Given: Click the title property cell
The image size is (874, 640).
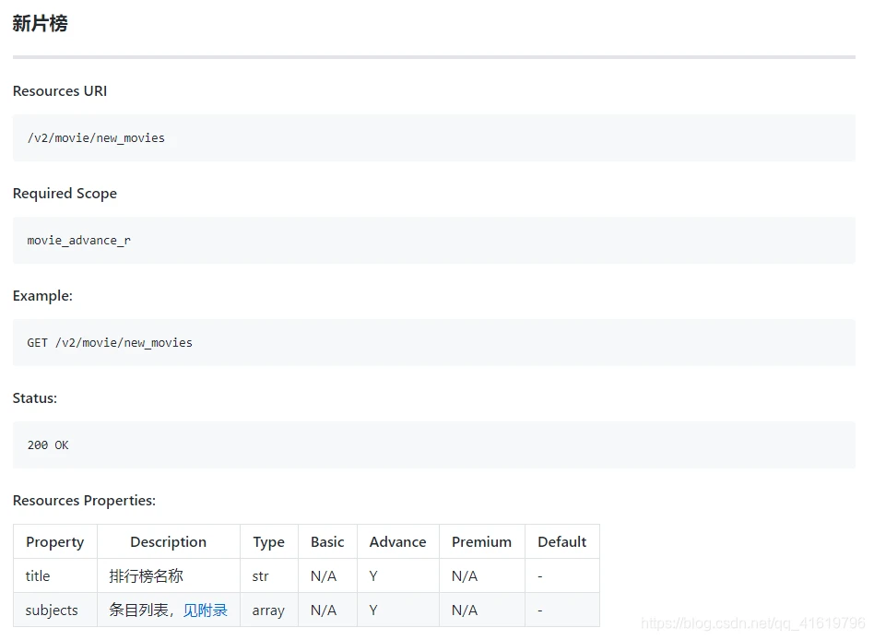Looking at the screenshot, I should [x=55, y=575].
